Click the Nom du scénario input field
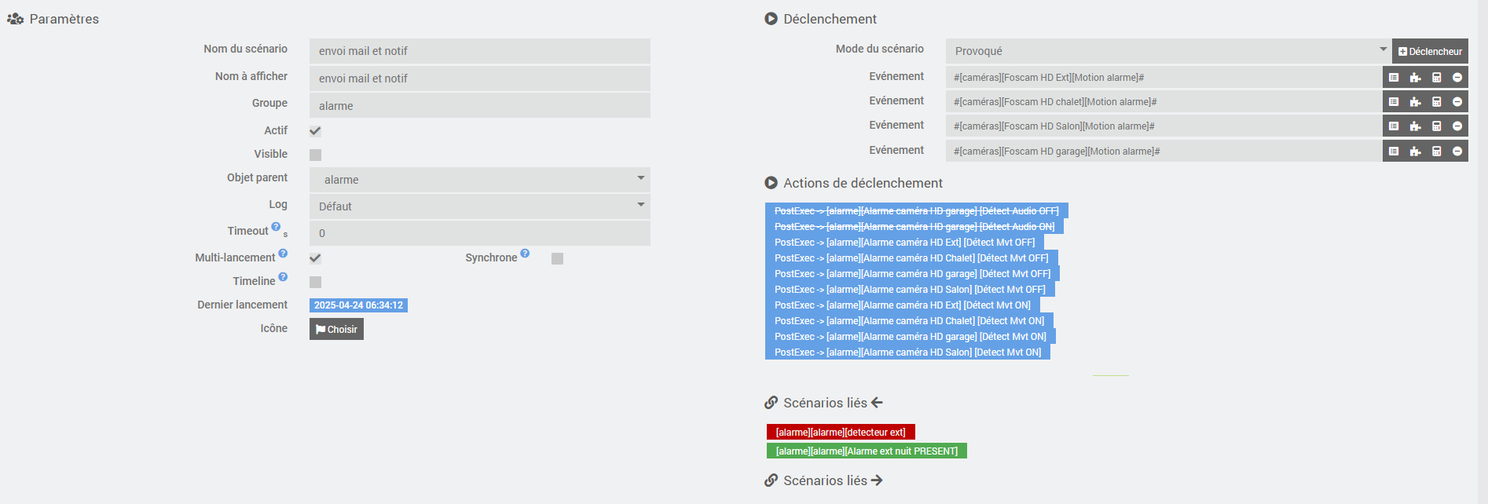Screen dimensions: 1488x504 point(479,51)
